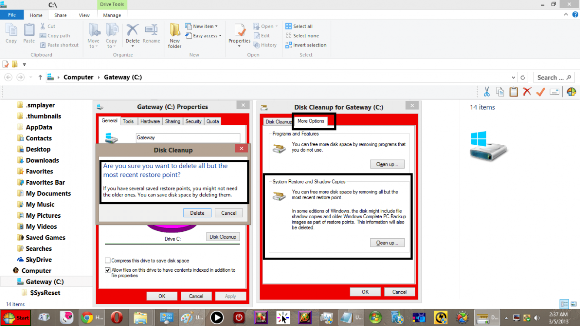The height and width of the screenshot is (326, 580).
Task: Click the red Start button
Action: [x=16, y=318]
